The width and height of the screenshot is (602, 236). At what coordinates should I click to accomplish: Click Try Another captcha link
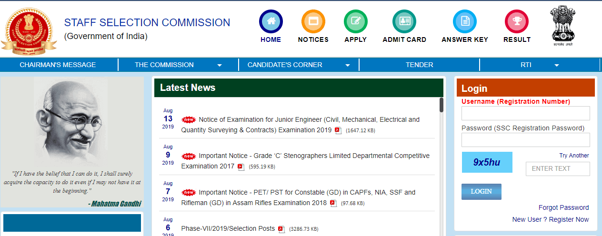pos(574,156)
